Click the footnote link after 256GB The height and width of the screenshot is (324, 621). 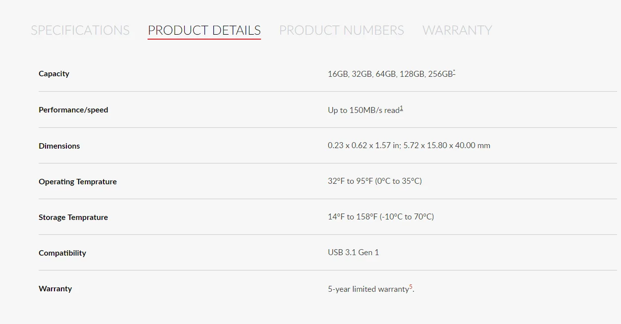point(454,72)
